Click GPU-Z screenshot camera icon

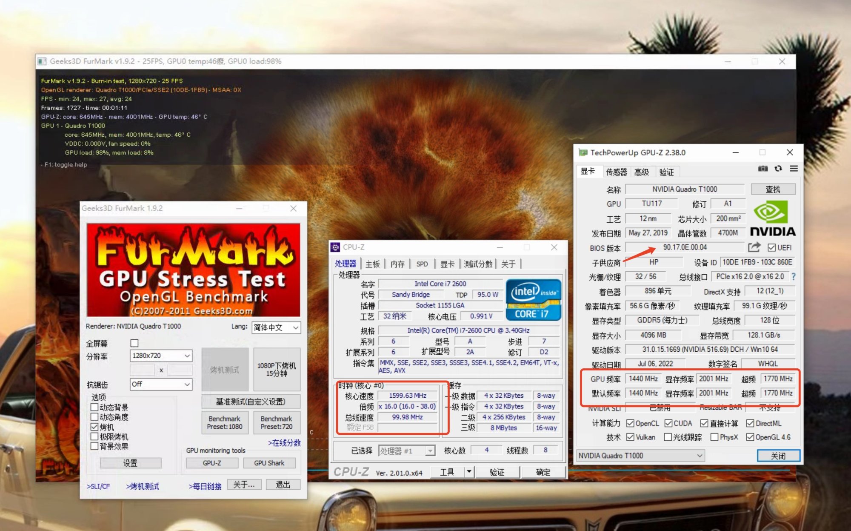(763, 169)
